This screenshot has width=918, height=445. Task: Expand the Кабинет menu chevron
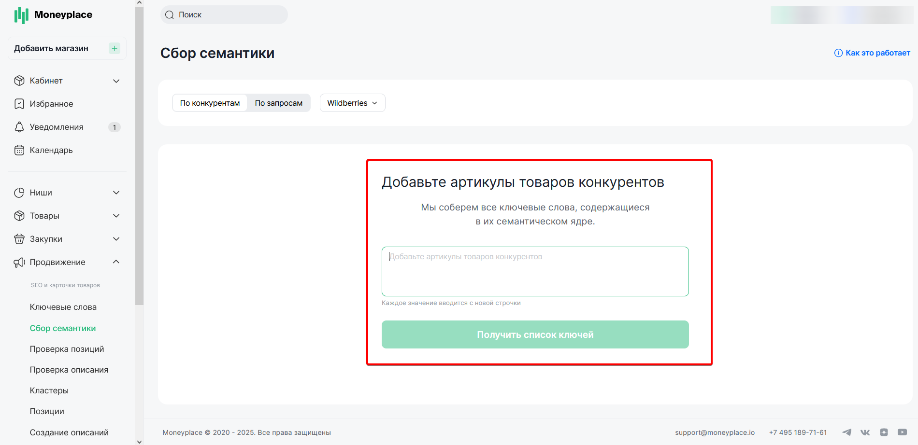click(x=116, y=81)
